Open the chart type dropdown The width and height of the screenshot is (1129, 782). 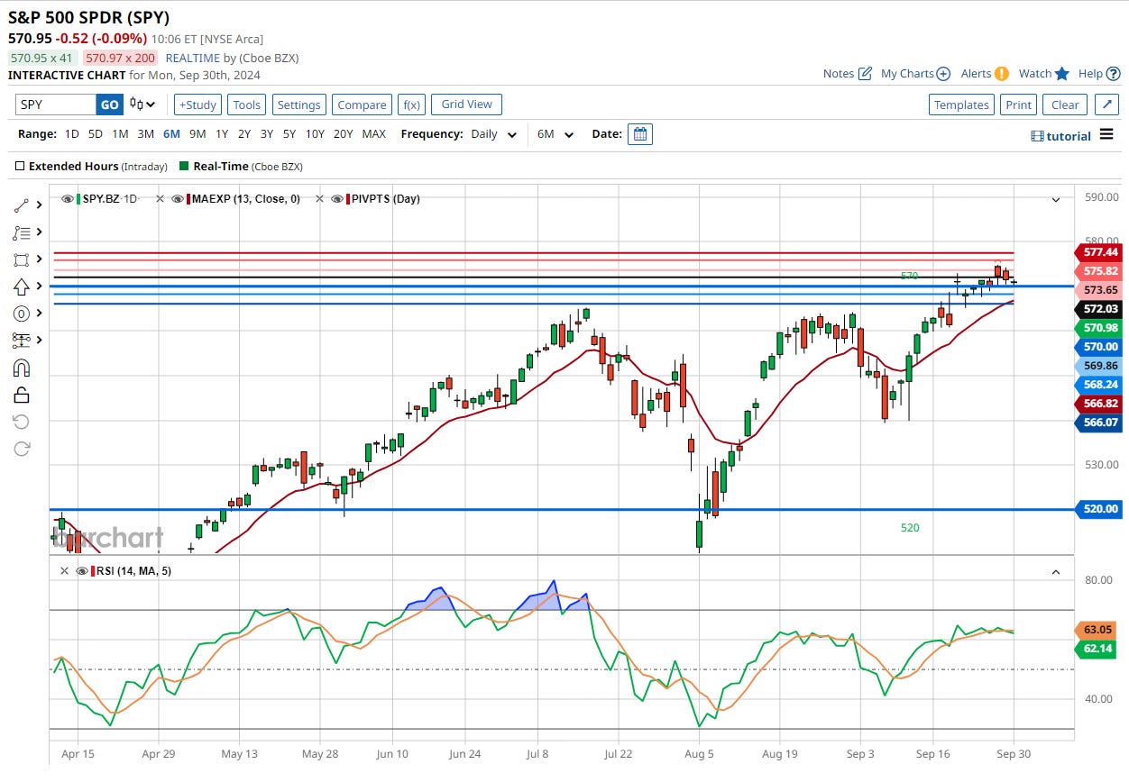click(142, 105)
